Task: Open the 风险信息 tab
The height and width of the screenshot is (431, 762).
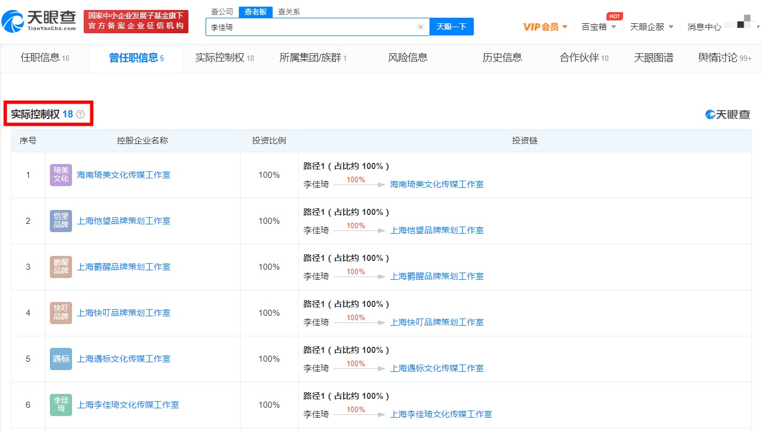Action: [x=408, y=58]
